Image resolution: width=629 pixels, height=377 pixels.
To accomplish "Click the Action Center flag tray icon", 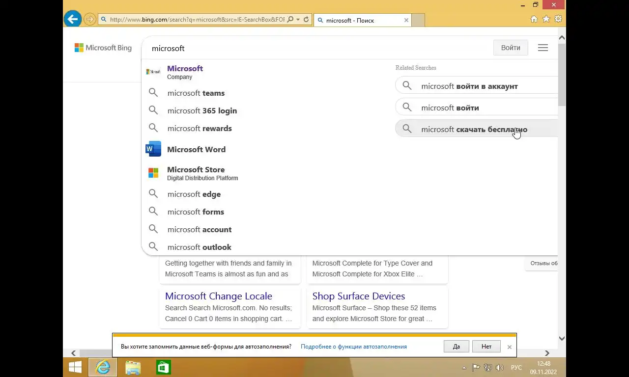I will pyautogui.click(x=476, y=367).
